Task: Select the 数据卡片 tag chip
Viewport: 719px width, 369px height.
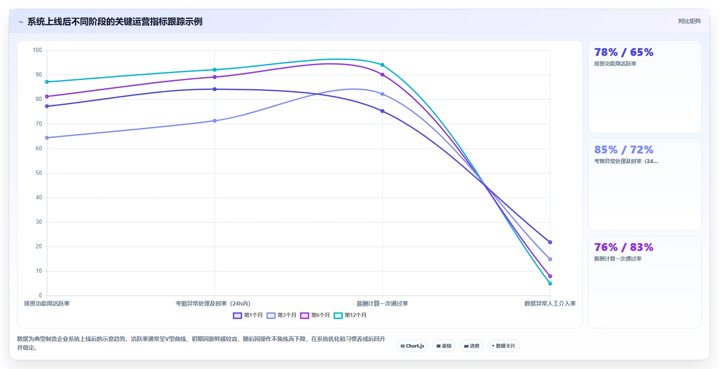Action: tap(504, 346)
